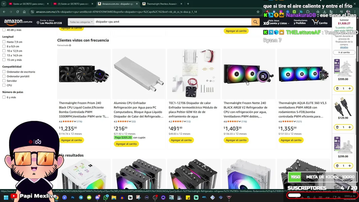Image resolution: width=359 pixels, height=202 pixels.
Task: Add the Thermalright Frozen Notte 240 to cart
Action: point(236,140)
